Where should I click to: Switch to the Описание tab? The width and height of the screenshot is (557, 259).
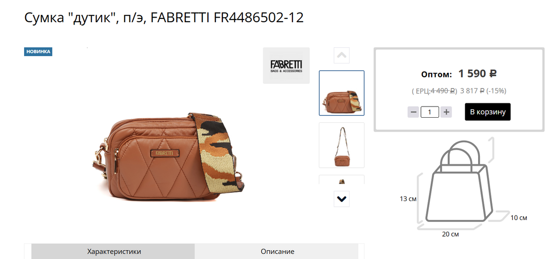278,252
